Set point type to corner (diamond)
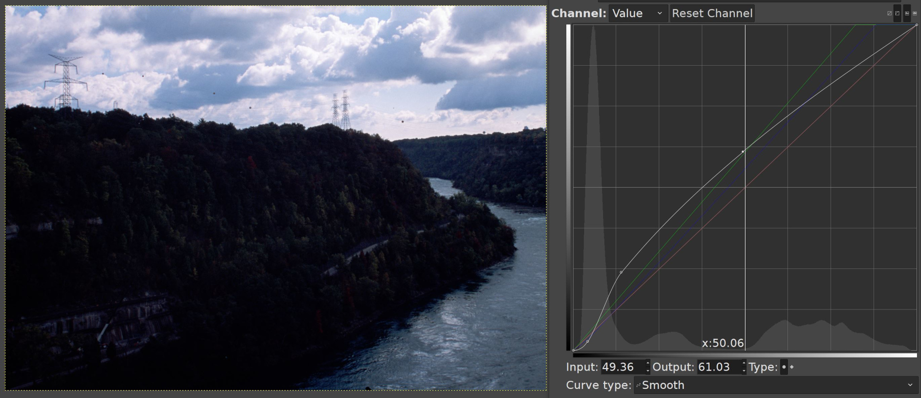The image size is (921, 398). coord(792,367)
